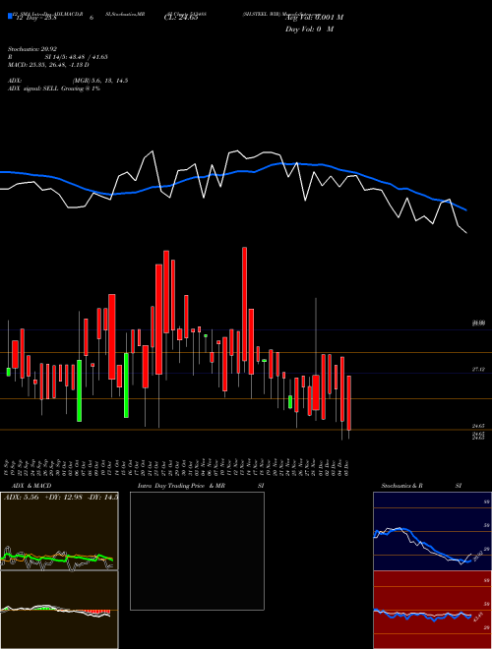Click the 'ADX: 5.56 +DY: 12.98 -DY: 14.5' readout
Image resolution: width=492 pixels, height=649 pixels.
click(61, 498)
